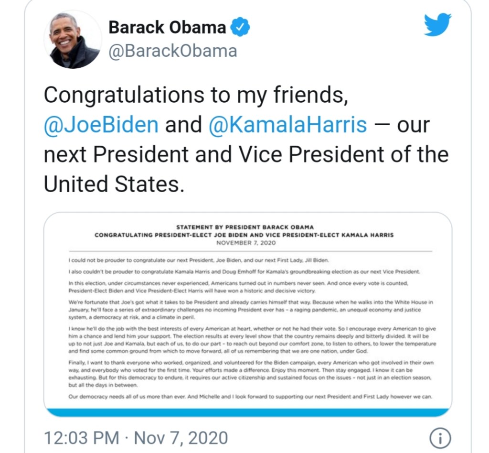Select paragraph starting "Finally, I want to thank"
This screenshot has width=489, height=453.
(244, 374)
